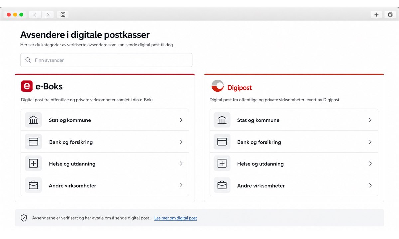The width and height of the screenshot is (399, 239).
Task: Focus the Finn avsender search field
Action: (106, 60)
